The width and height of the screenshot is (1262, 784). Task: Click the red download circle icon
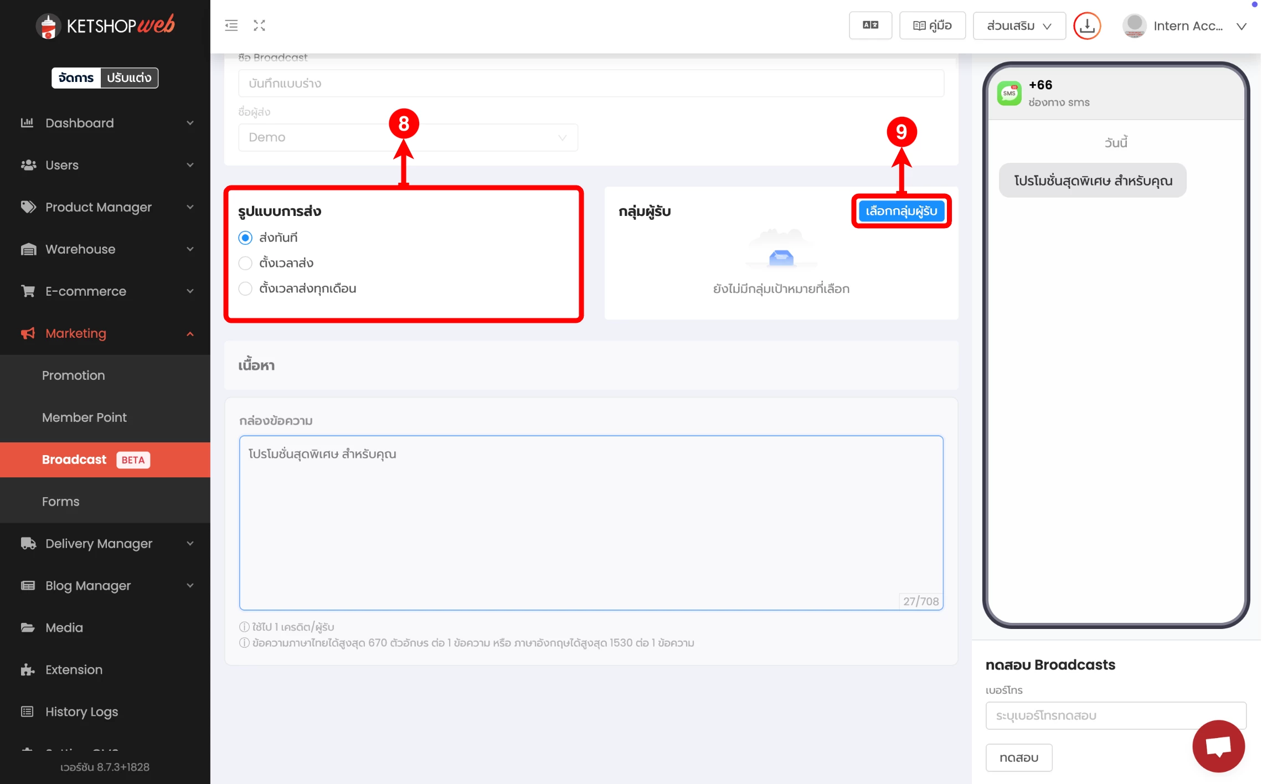[x=1086, y=25]
